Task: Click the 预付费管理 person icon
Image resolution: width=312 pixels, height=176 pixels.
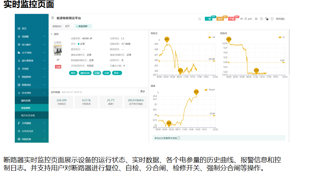Action: pyautogui.click(x=19, y=61)
